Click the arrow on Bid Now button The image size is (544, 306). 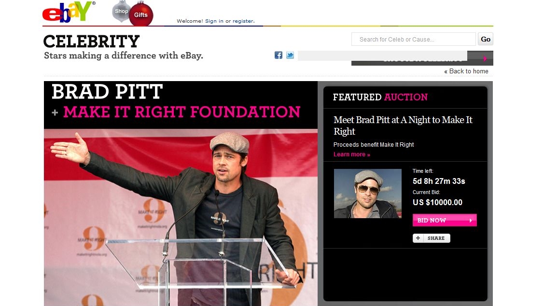(471, 220)
